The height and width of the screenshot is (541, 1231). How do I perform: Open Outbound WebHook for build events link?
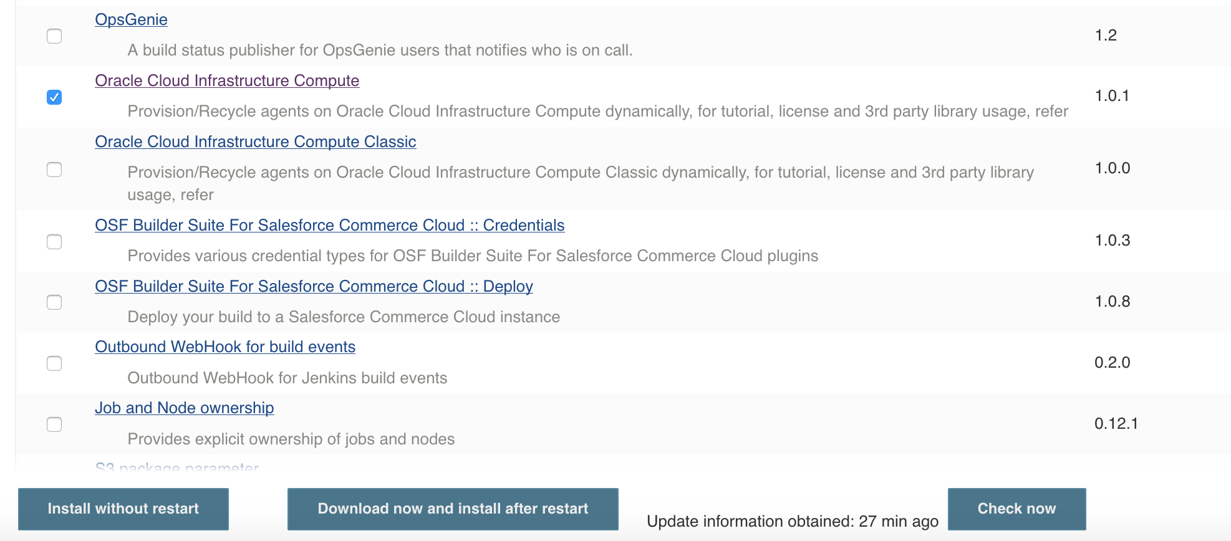(x=225, y=347)
